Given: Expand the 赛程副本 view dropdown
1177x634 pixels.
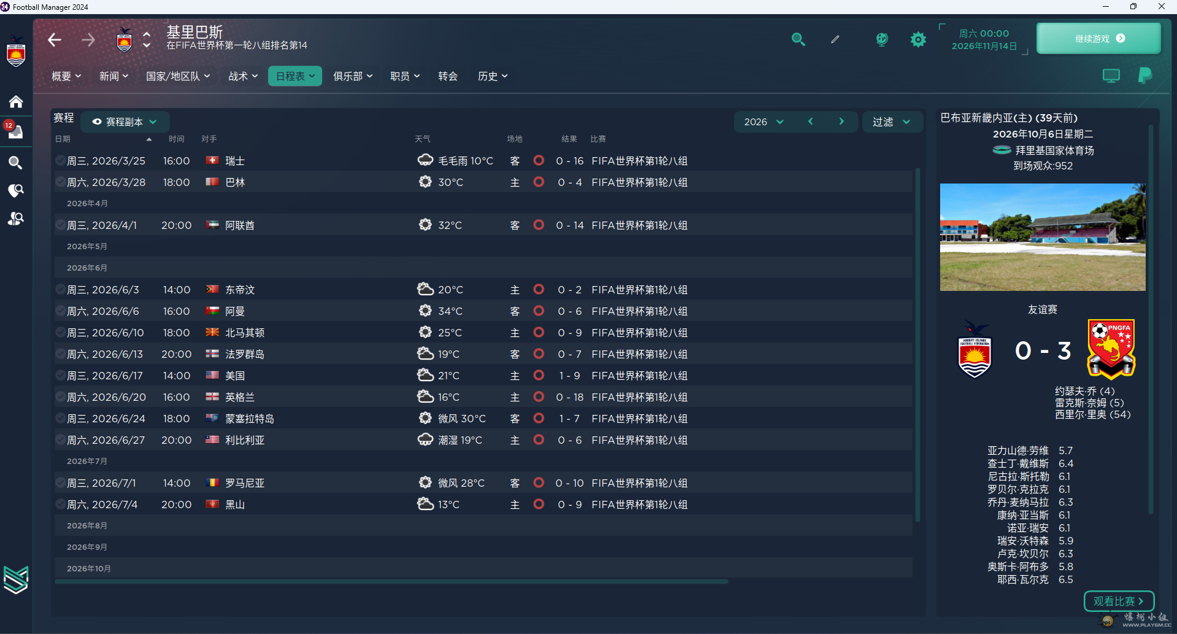Looking at the screenshot, I should [125, 122].
